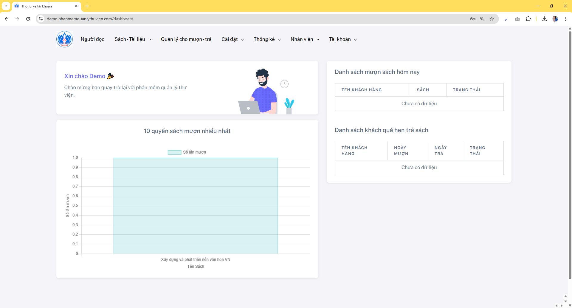Bookmark this page with the star icon
572x308 pixels.
[492, 19]
